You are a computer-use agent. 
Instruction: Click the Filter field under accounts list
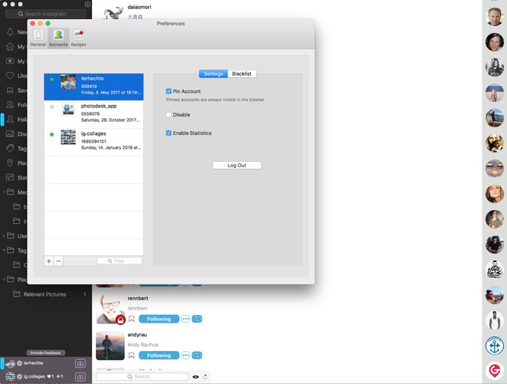coord(120,261)
